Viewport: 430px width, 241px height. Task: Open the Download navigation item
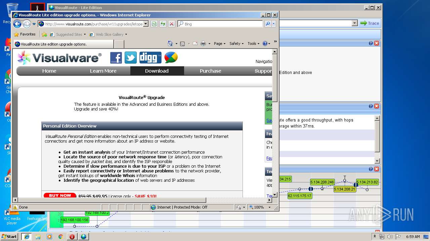(x=157, y=71)
